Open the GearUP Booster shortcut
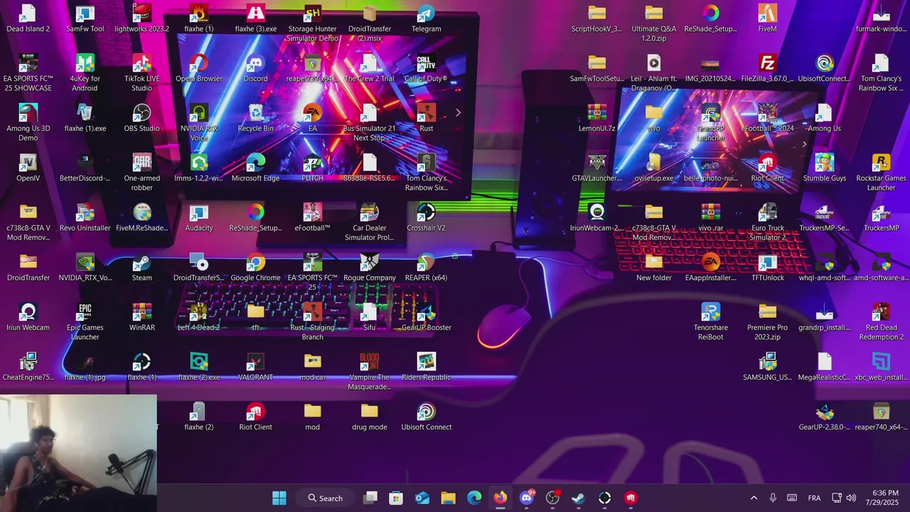910x512 pixels. (426, 318)
